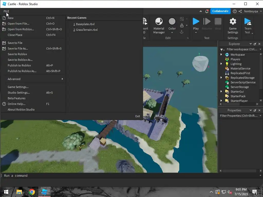
Task: Click the view selector cube in viewport
Action: click(200, 63)
